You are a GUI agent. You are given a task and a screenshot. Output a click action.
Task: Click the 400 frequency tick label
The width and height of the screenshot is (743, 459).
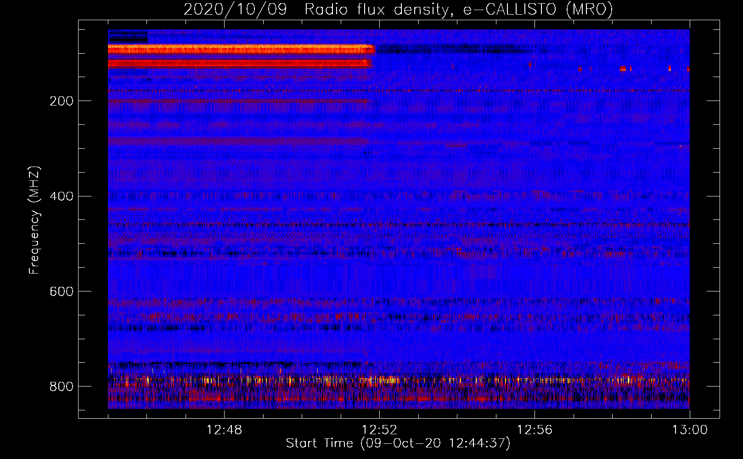[61, 196]
